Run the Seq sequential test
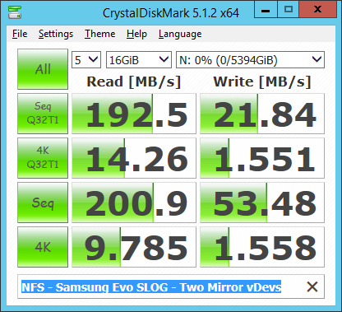Viewport: 342px width, 312px height. [x=43, y=203]
